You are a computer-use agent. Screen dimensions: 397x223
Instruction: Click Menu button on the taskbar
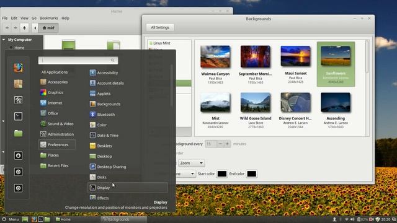[x=11, y=219]
